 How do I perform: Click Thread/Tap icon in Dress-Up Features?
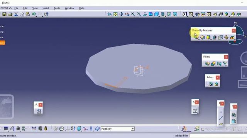click(227, 37)
